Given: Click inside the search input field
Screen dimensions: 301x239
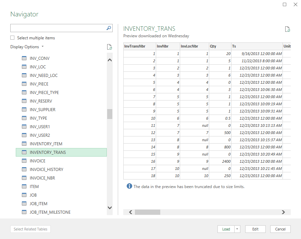Looking at the screenshot, I should 58,28.
